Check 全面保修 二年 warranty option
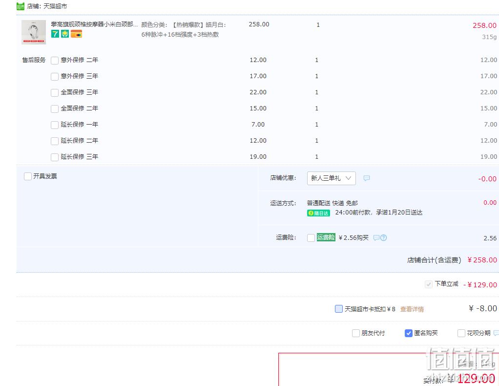The image size is (499, 386). pos(55,109)
